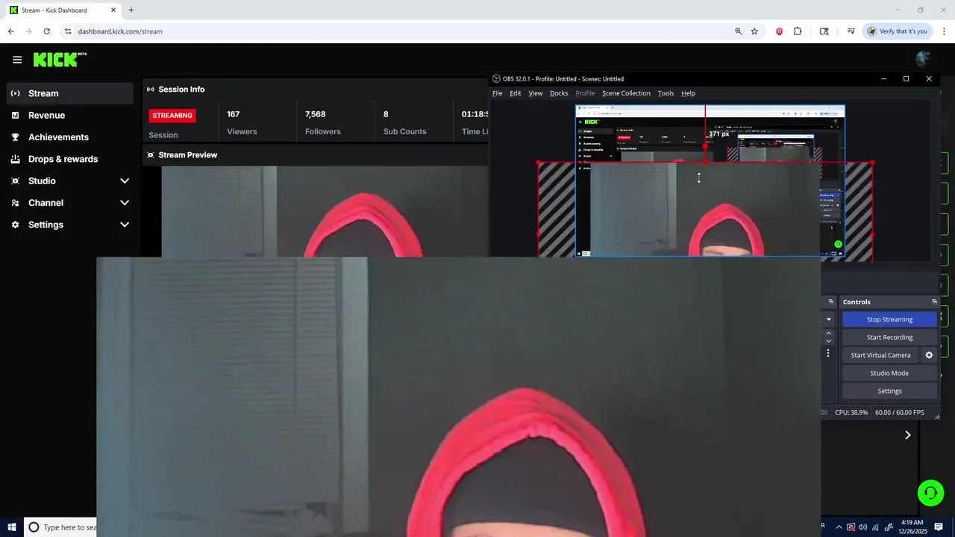Pop out the OBS Controls dock
This screenshot has height=537, width=955.
click(934, 302)
